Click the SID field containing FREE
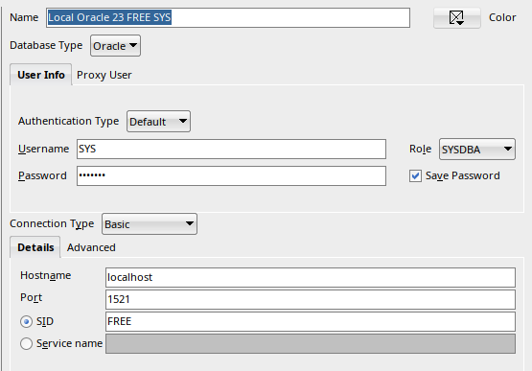Image resolution: width=532 pixels, height=371 pixels. tap(311, 321)
